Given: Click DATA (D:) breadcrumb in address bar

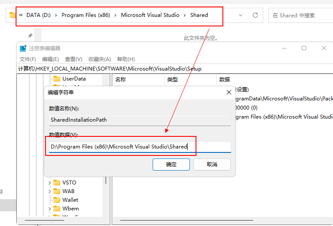Looking at the screenshot, I should click(39, 15).
